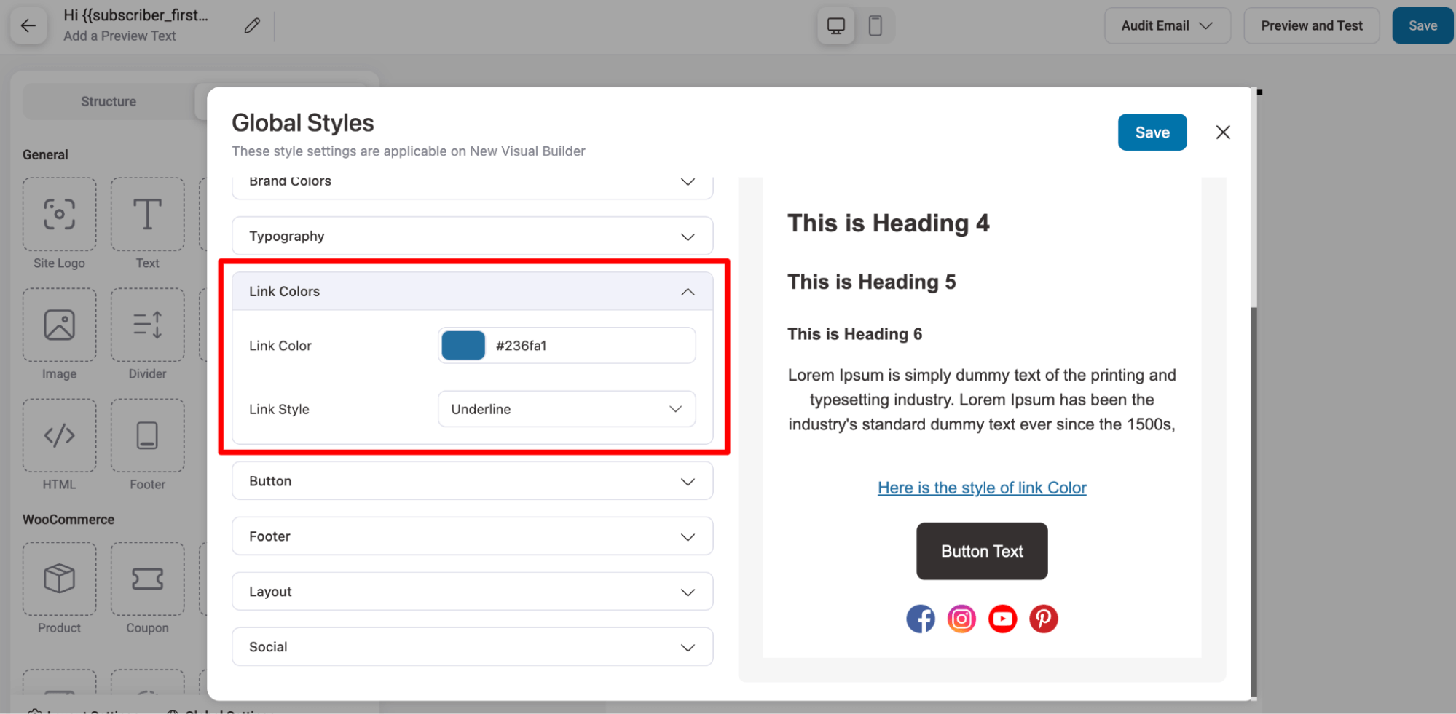The image size is (1456, 714).
Task: Open the Audit Email dropdown
Action: point(1166,26)
